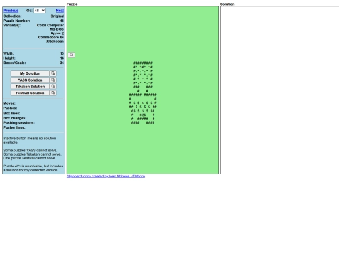The image size is (339, 254).
Task: Click the empty Solution panel
Action: coord(279,90)
